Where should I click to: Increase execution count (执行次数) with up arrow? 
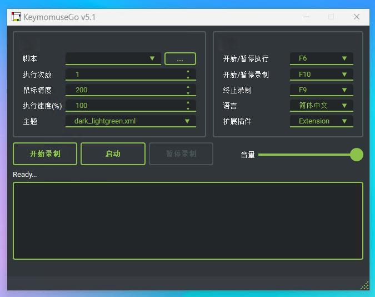coord(188,71)
